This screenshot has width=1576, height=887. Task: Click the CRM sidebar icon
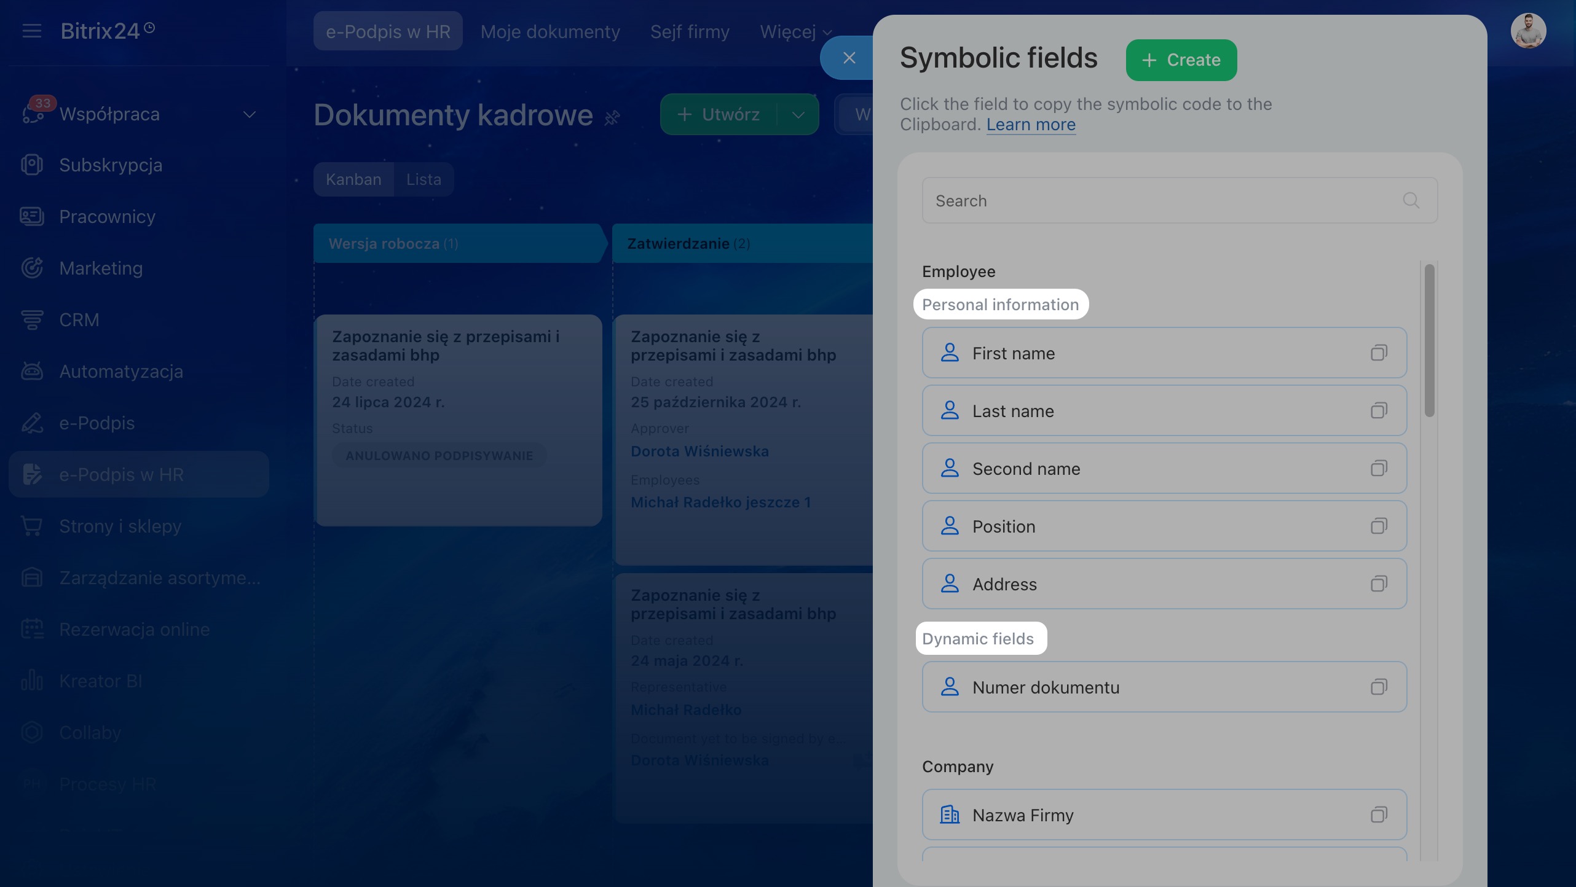(32, 319)
